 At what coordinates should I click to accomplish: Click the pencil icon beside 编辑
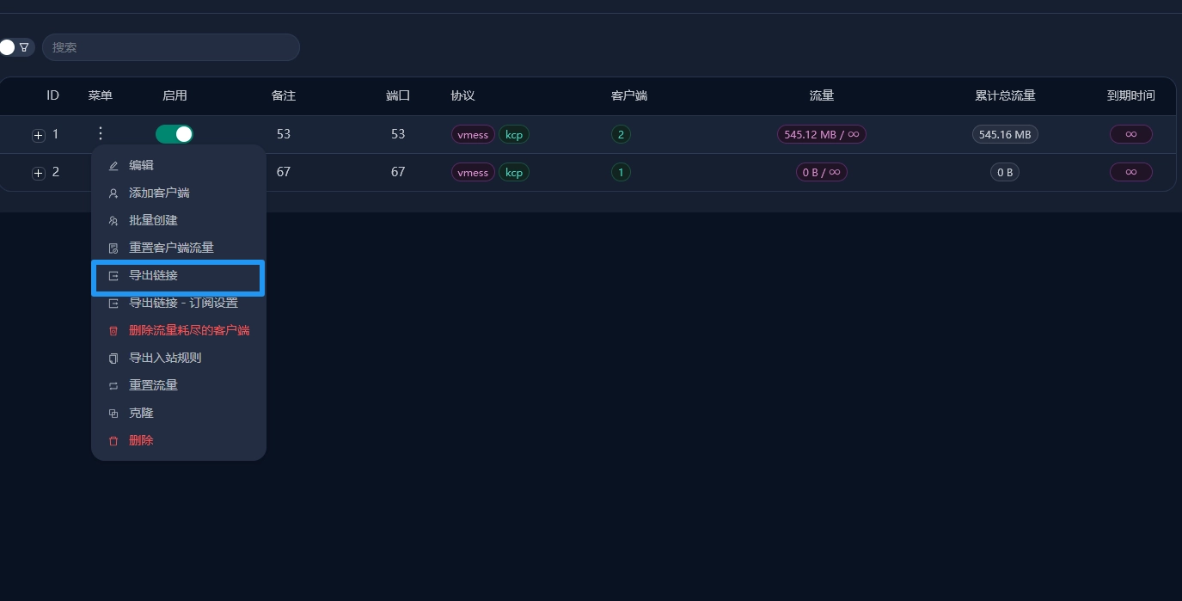click(x=113, y=166)
